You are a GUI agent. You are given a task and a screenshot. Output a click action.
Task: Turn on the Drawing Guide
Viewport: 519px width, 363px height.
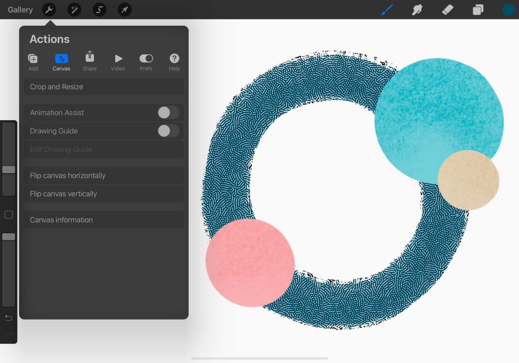(168, 131)
